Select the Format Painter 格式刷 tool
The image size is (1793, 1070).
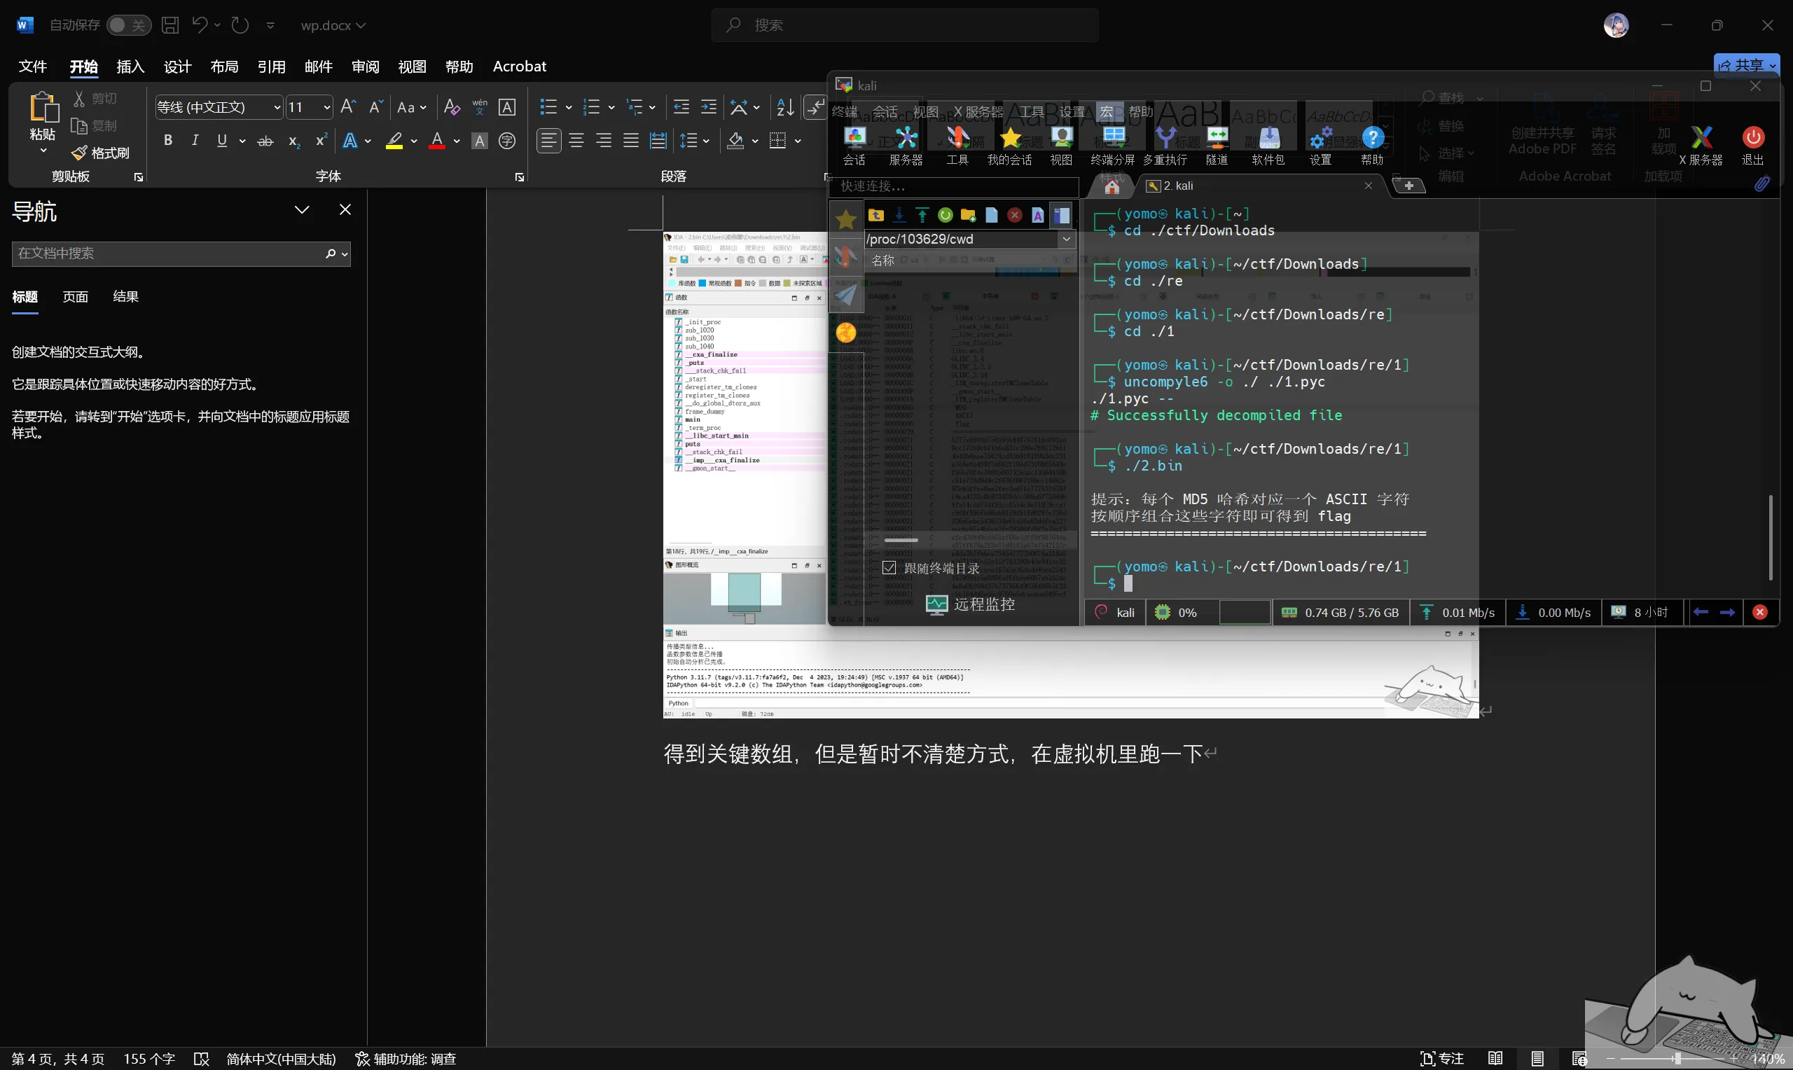pos(101,153)
